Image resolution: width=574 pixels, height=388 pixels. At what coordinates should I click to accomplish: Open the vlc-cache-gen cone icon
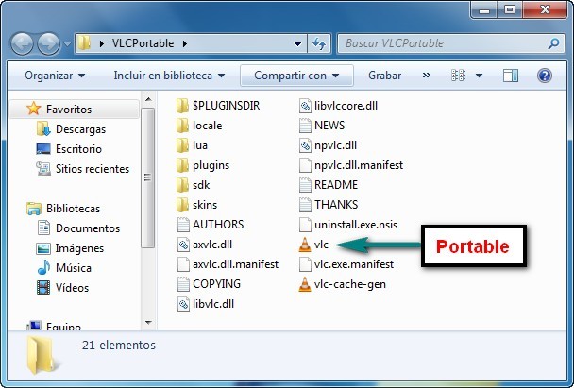[305, 284]
